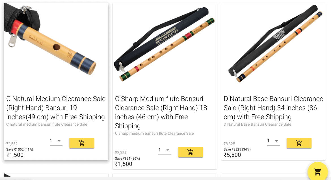Click the ₹5,500 price of D Natural Base
331x180 pixels.
pos(232,155)
